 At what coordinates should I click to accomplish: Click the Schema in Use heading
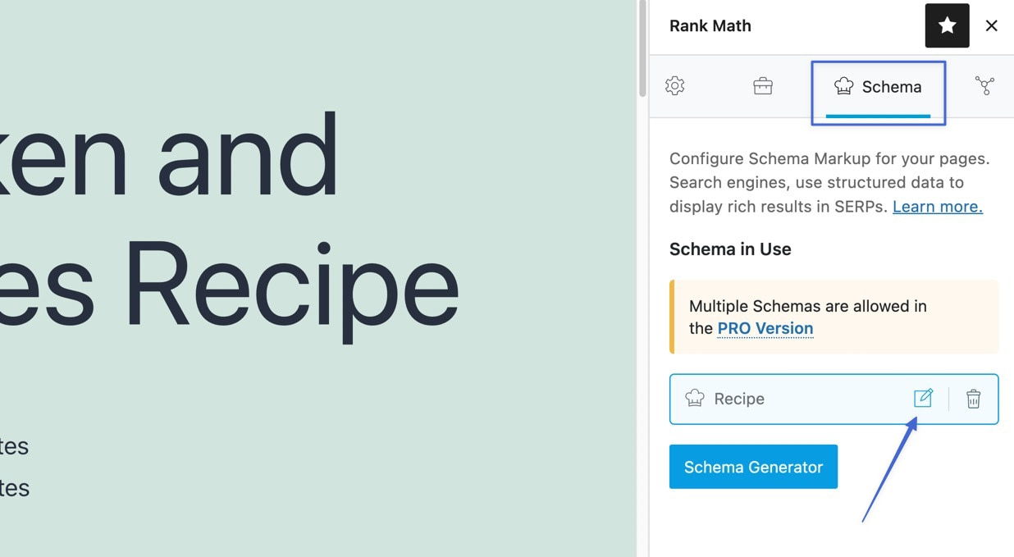(x=730, y=249)
